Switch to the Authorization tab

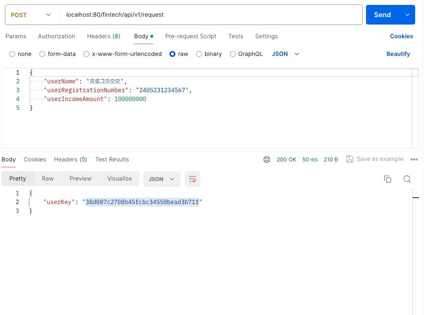(57, 36)
